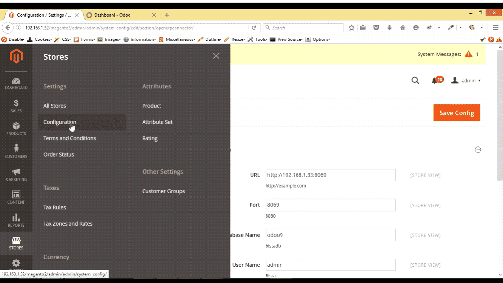Close the Stores menu panel
This screenshot has width=503, height=283.
216,56
